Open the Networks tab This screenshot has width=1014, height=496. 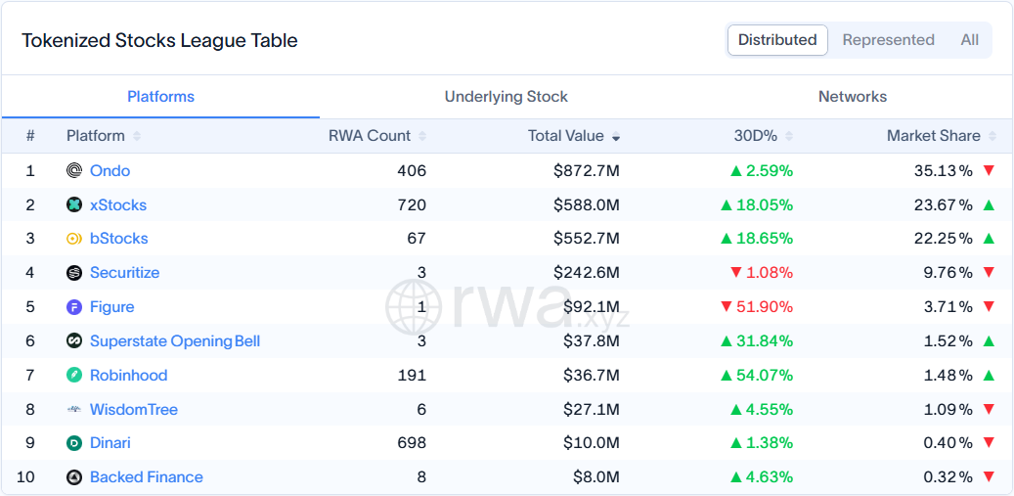[x=853, y=97]
